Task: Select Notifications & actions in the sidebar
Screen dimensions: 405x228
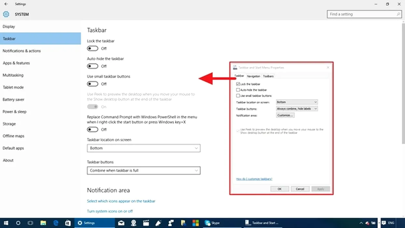Action: tap(22, 51)
